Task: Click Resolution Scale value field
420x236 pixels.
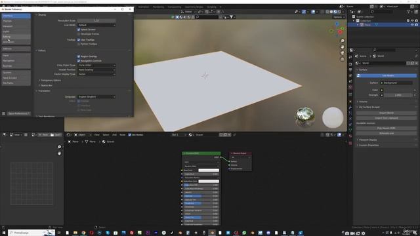Action: pos(96,20)
